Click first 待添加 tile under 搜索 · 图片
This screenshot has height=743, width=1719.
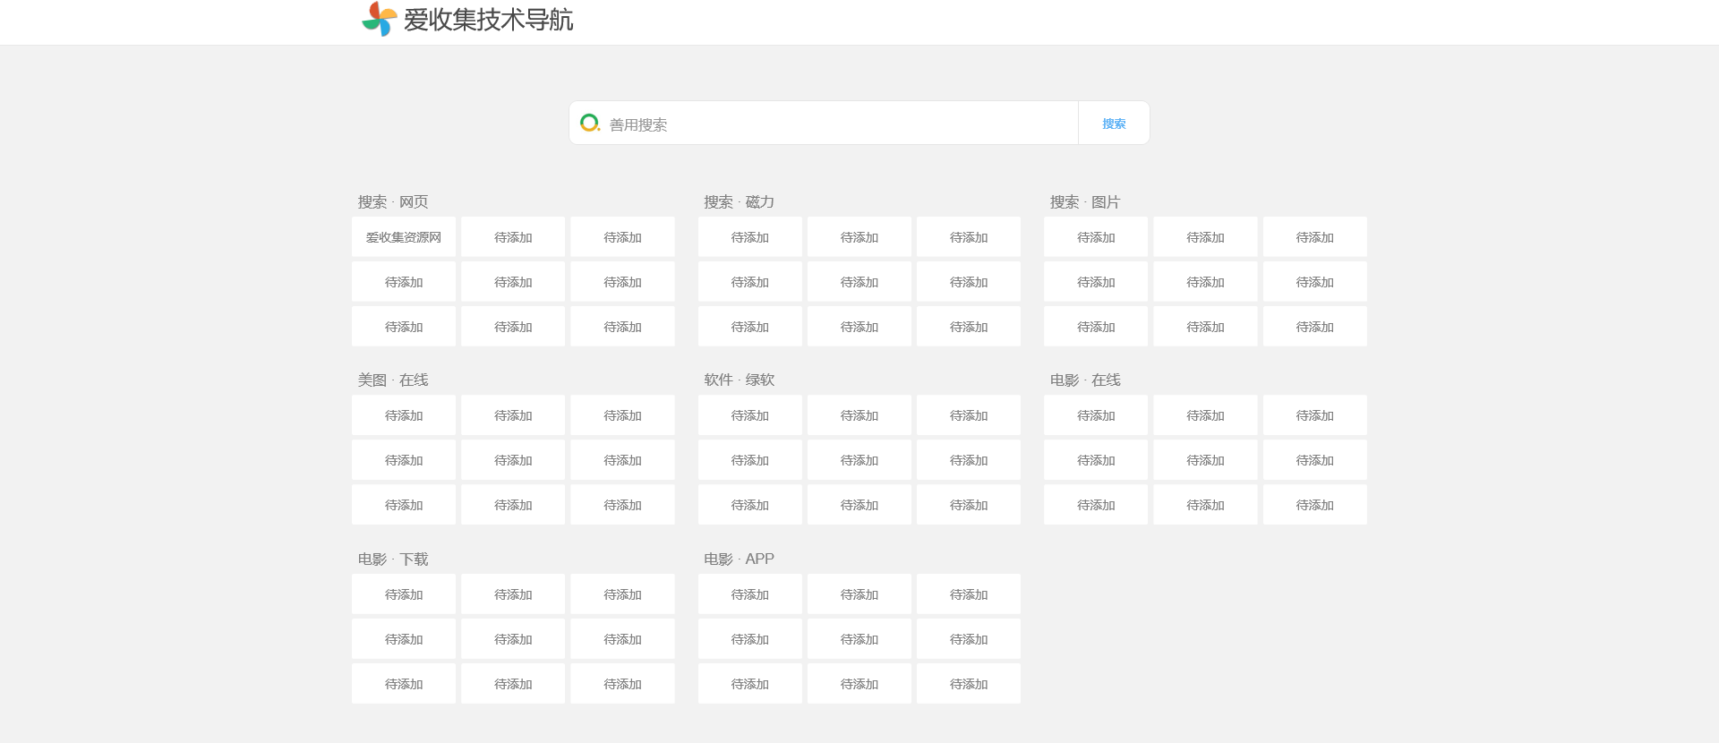1096,237
